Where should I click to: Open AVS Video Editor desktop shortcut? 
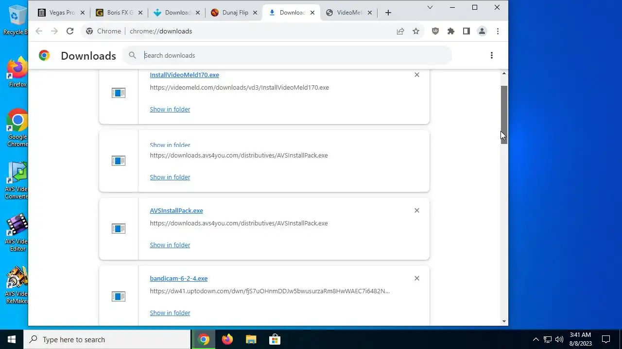click(17, 233)
